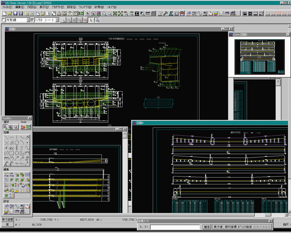Click the X, Y coordinate input field
This screenshot has height=233, width=291.
[x=175, y=227]
